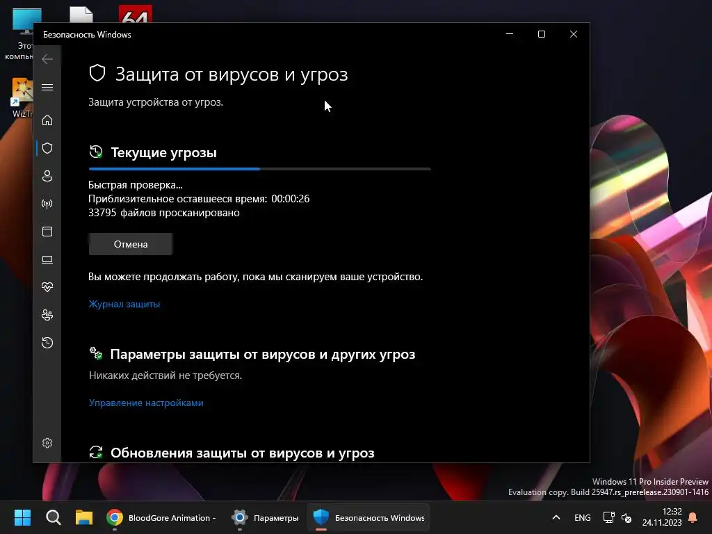Screen dimensions: 712x534
Task: Select Безопасность Windows taskbar button
Action: coord(369,517)
